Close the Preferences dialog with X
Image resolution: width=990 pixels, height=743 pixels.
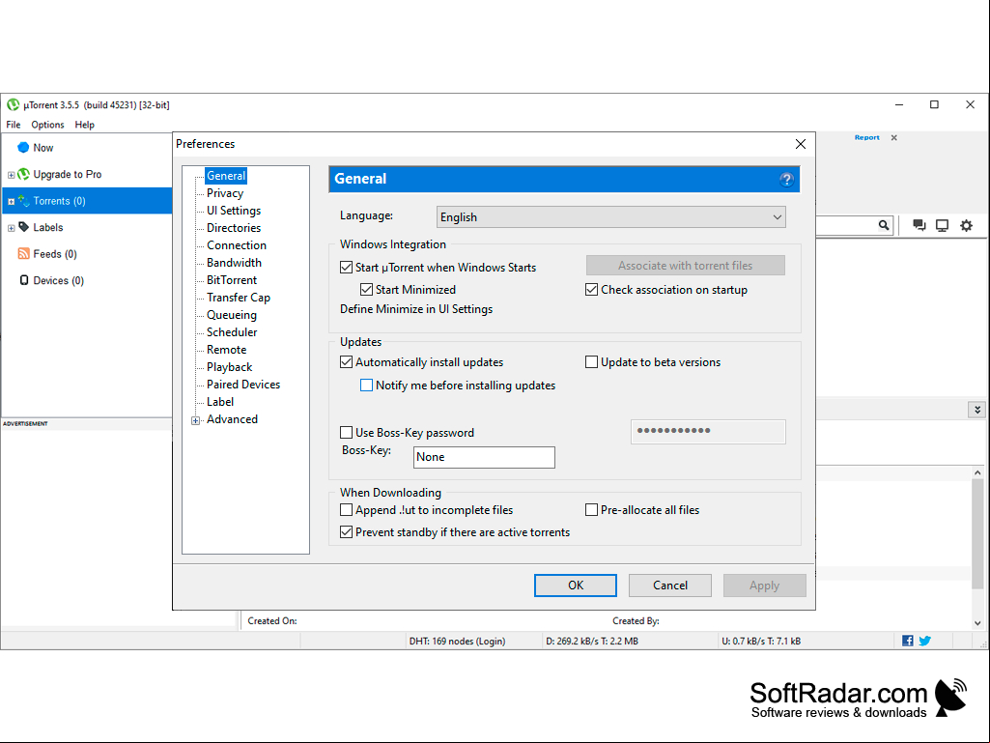coord(800,144)
